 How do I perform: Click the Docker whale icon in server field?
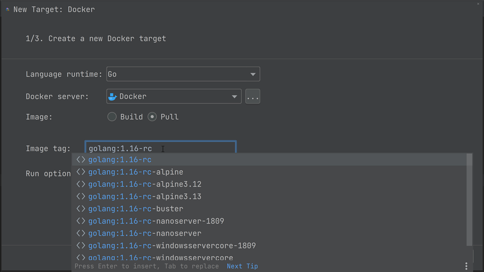point(112,96)
